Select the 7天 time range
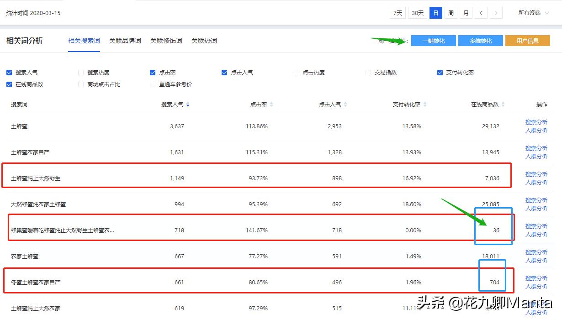Image resolution: width=562 pixels, height=319 pixels. (x=397, y=13)
